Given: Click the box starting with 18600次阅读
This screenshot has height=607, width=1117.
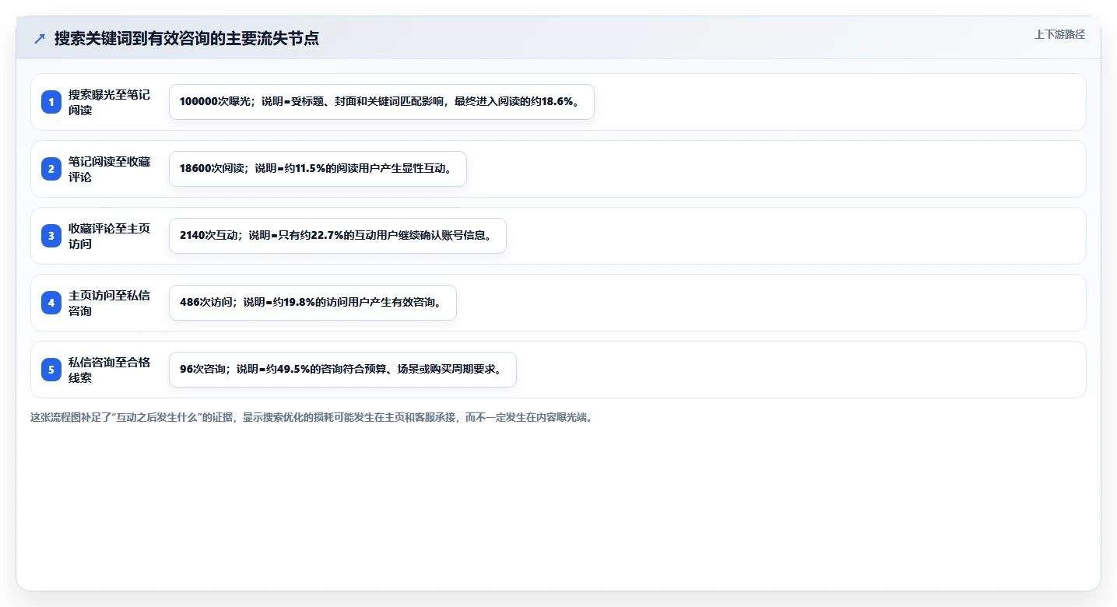Looking at the screenshot, I should point(318,169).
